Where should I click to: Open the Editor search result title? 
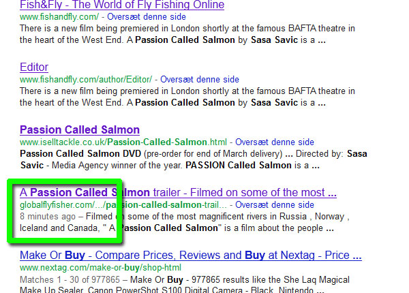point(34,67)
